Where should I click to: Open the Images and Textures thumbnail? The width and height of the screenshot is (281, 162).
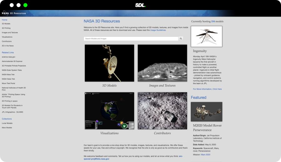[x=162, y=63]
